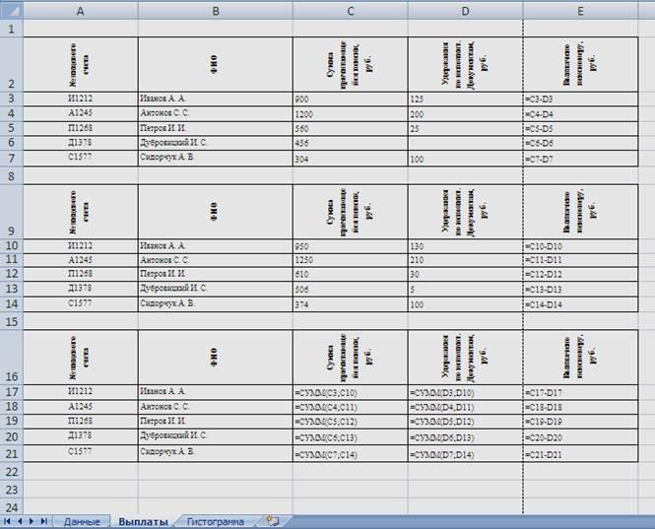655x529 pixels.
Task: Select row 8 header
Action: click(11, 174)
